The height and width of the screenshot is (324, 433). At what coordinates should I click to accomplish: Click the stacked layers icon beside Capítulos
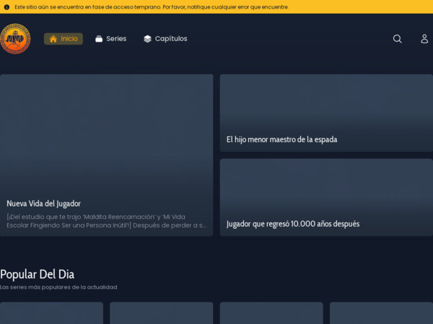(x=147, y=39)
